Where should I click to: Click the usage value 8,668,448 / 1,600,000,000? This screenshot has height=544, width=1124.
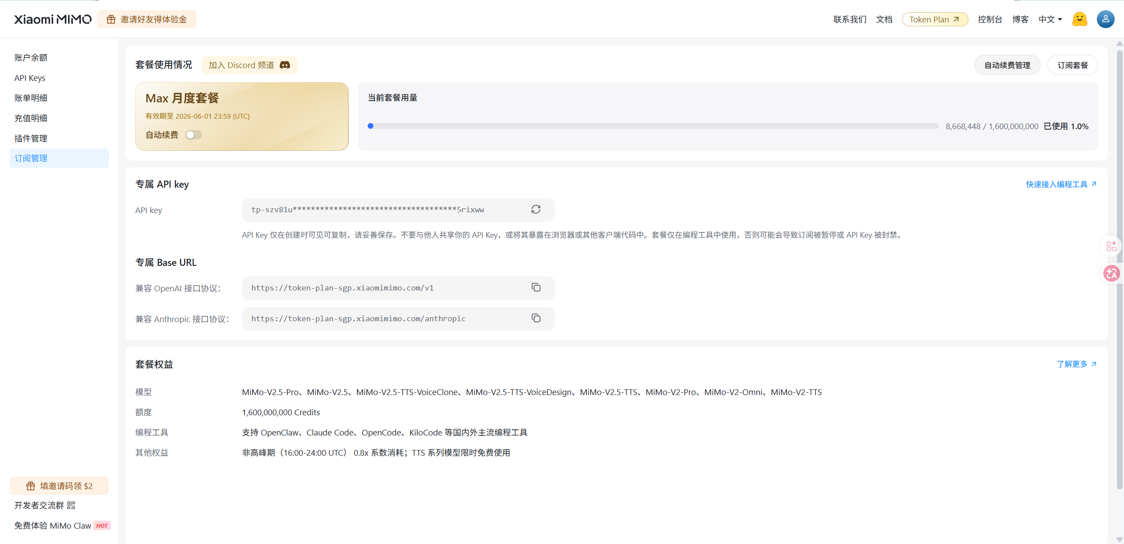click(992, 126)
